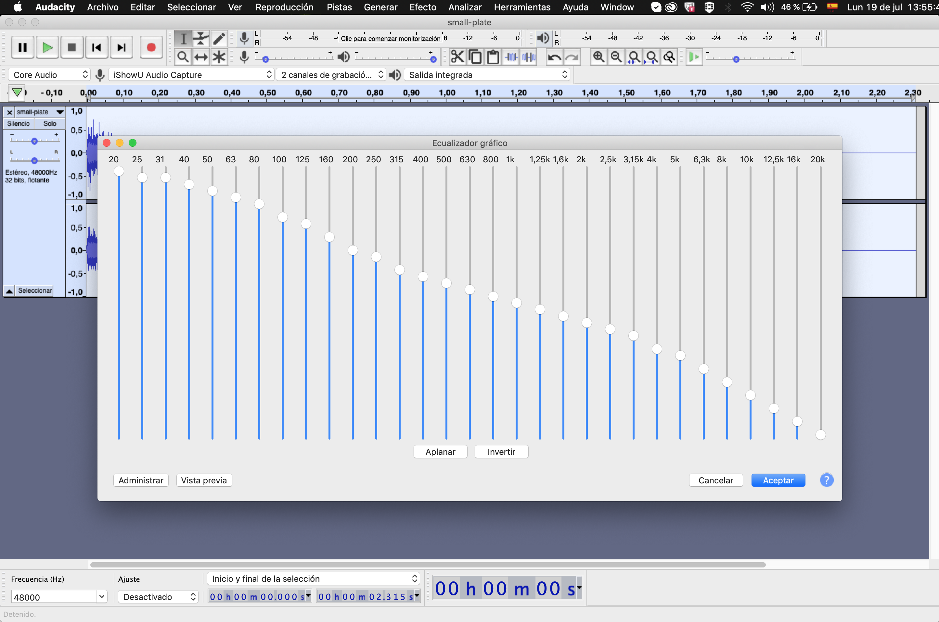Skip to start of the track
939x622 pixels.
click(x=96, y=48)
